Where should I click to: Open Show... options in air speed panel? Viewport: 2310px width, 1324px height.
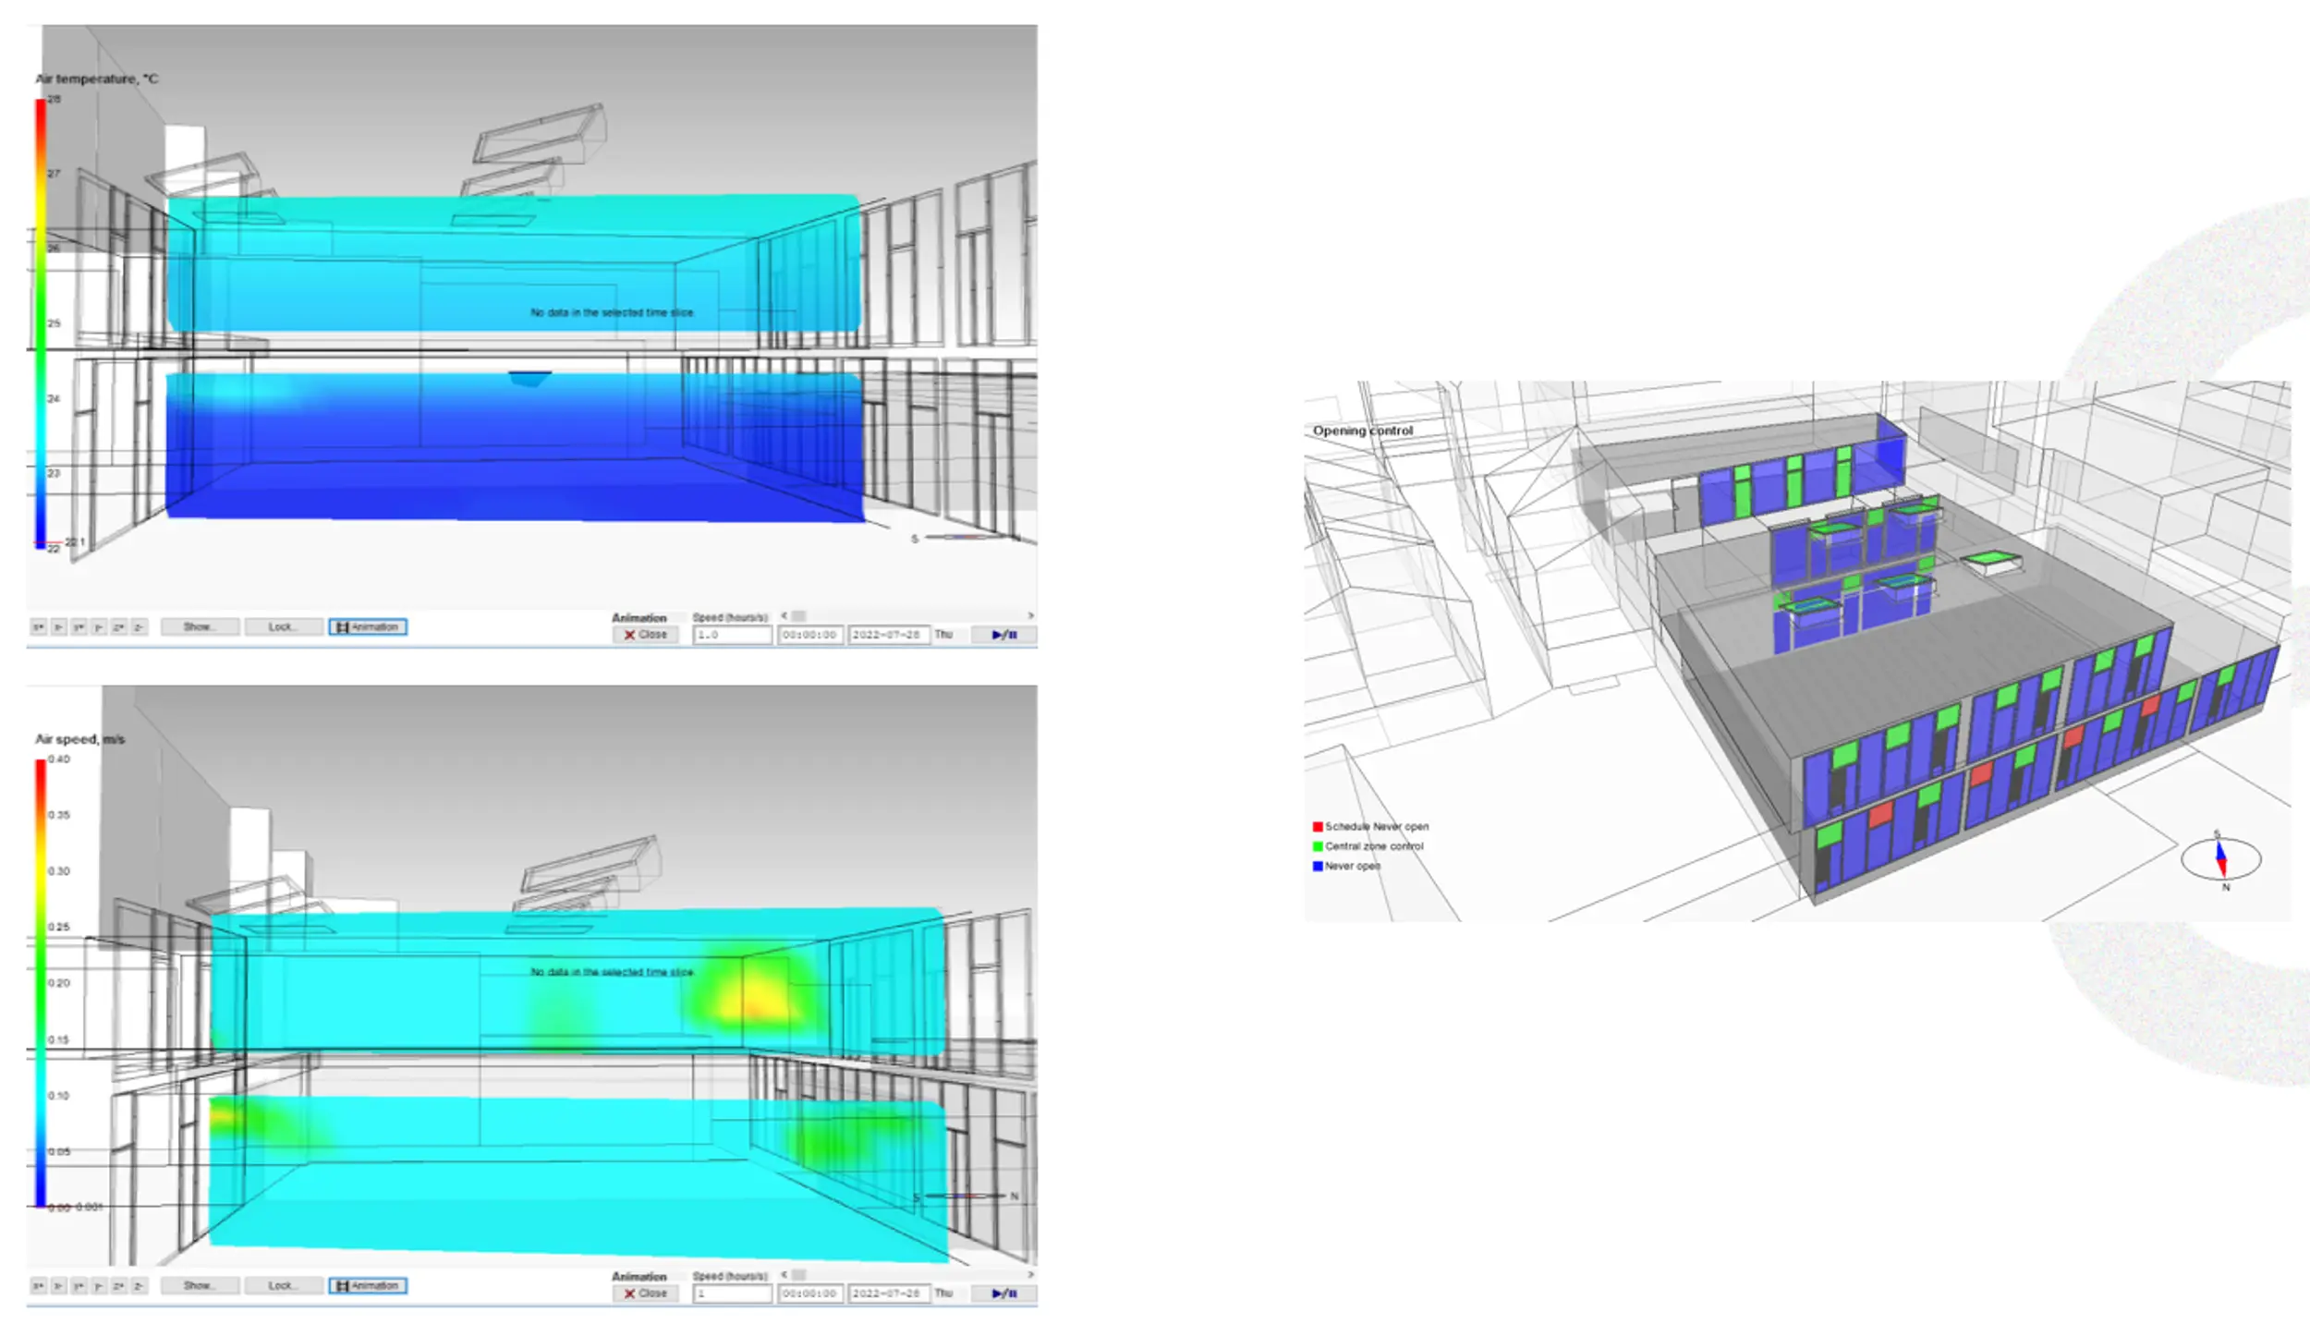click(200, 1286)
